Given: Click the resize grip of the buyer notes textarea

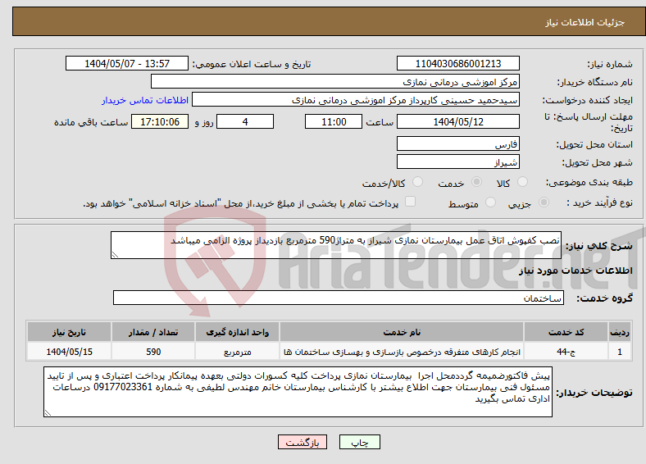Looking at the screenshot, I should 48,412.
